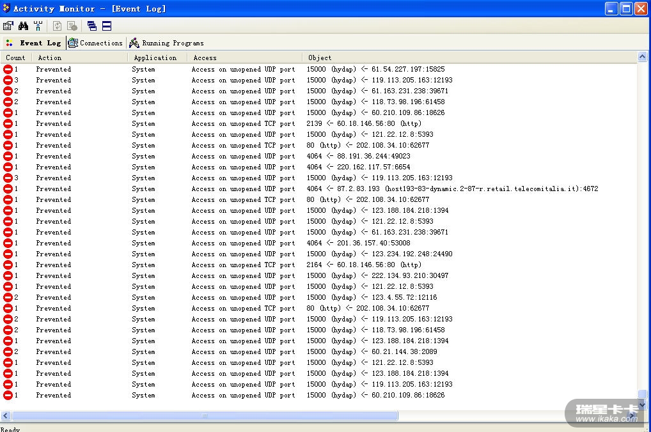Select the first 118.73.98.196:61458 object entry
Image resolution: width=651 pixels, height=432 pixels.
[376, 102]
